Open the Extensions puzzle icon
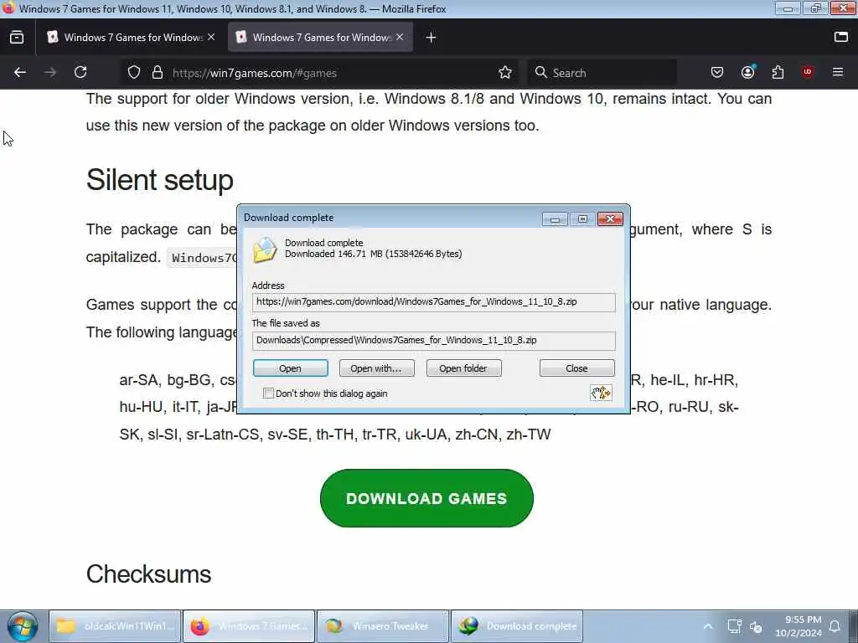The width and height of the screenshot is (858, 643). tap(778, 72)
